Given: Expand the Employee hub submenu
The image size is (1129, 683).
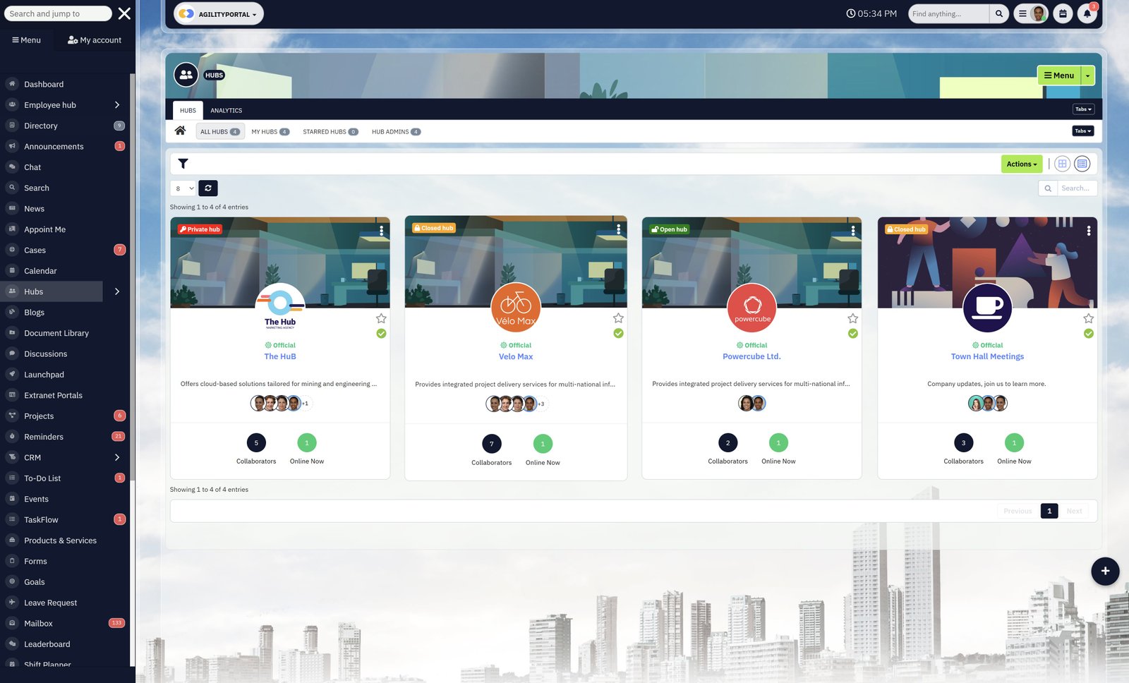Looking at the screenshot, I should 117,105.
